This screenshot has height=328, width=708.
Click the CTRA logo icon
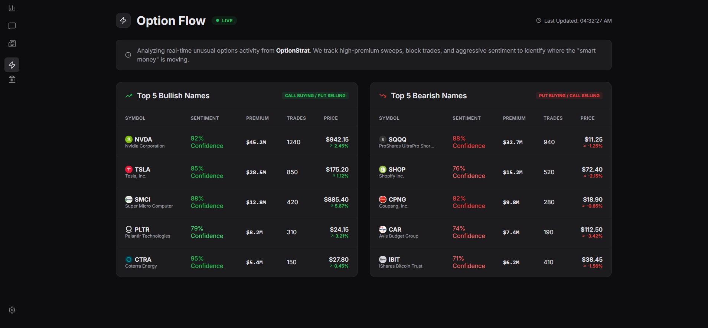click(x=129, y=259)
